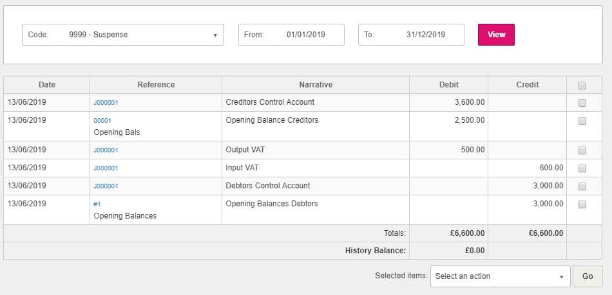Click the From date field

click(291, 35)
